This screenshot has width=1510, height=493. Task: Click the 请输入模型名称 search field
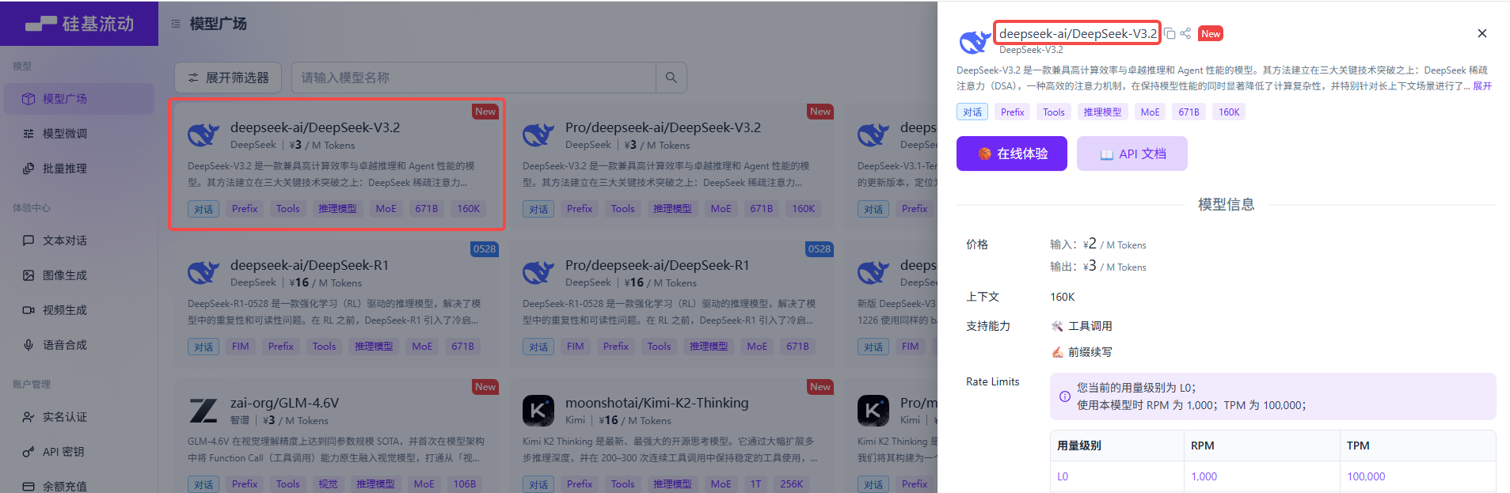tap(474, 78)
